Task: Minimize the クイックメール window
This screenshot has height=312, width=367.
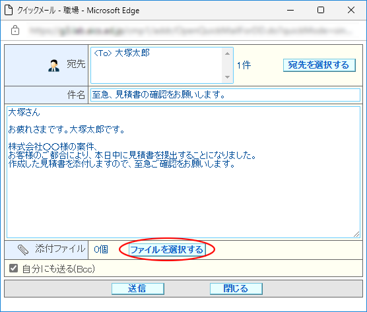Action: point(290,10)
